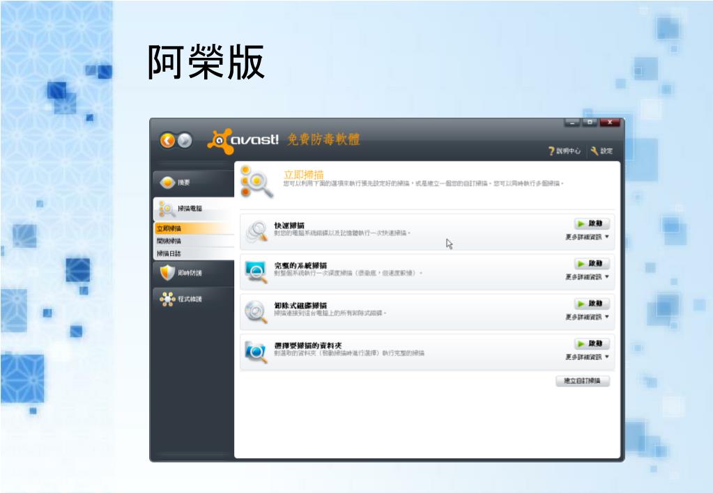Expand 更多詳細資訊 for 快速掃描

tap(587, 237)
